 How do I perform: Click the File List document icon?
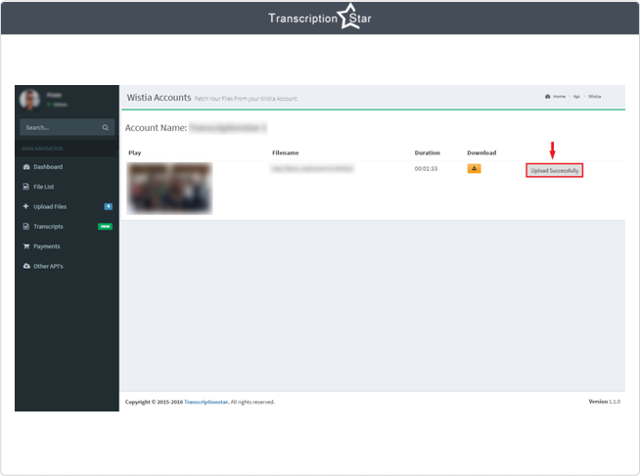tap(26, 187)
